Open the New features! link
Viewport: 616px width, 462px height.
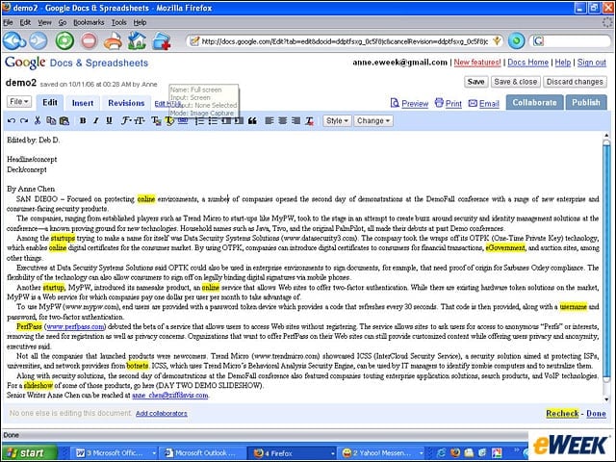pos(477,63)
